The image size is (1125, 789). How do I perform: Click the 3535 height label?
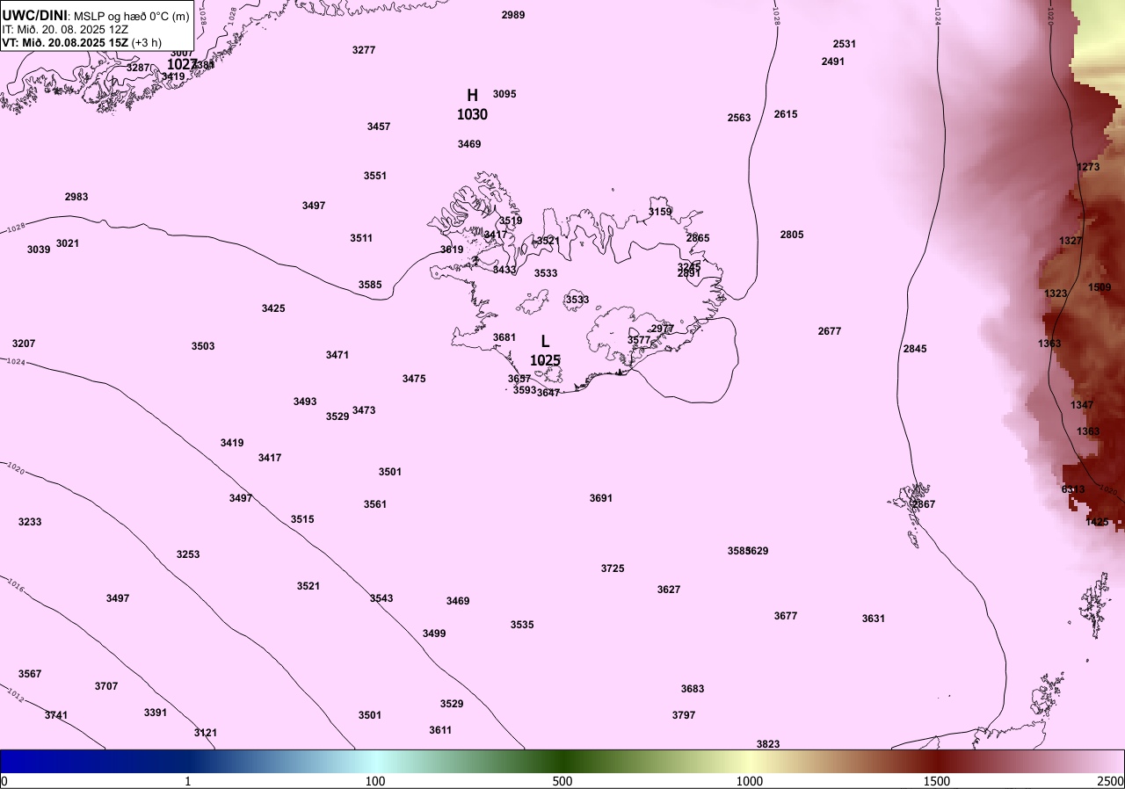tap(522, 625)
